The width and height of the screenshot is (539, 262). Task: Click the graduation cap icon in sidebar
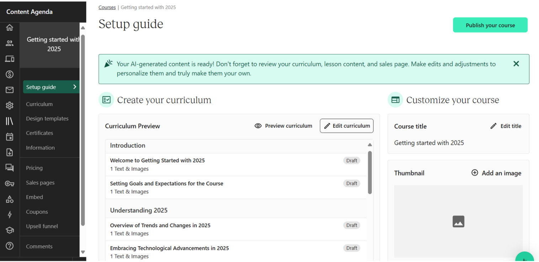[x=10, y=230]
